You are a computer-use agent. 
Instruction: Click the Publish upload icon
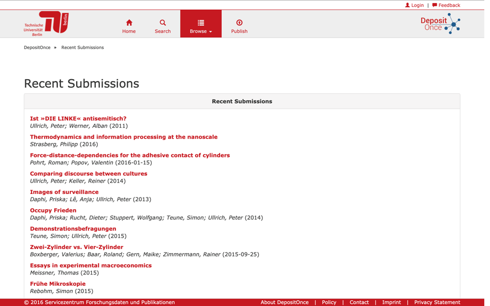239,23
